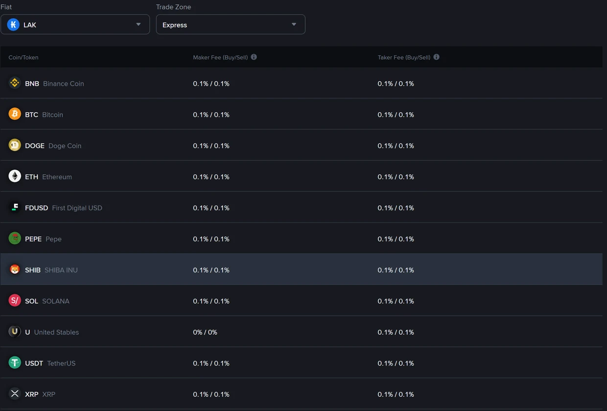The width and height of the screenshot is (607, 411).
Task: Select the DOGE Doge Coin label
Action: coord(53,146)
